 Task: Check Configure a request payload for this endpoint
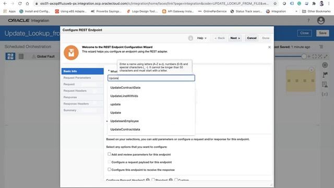[109, 162]
